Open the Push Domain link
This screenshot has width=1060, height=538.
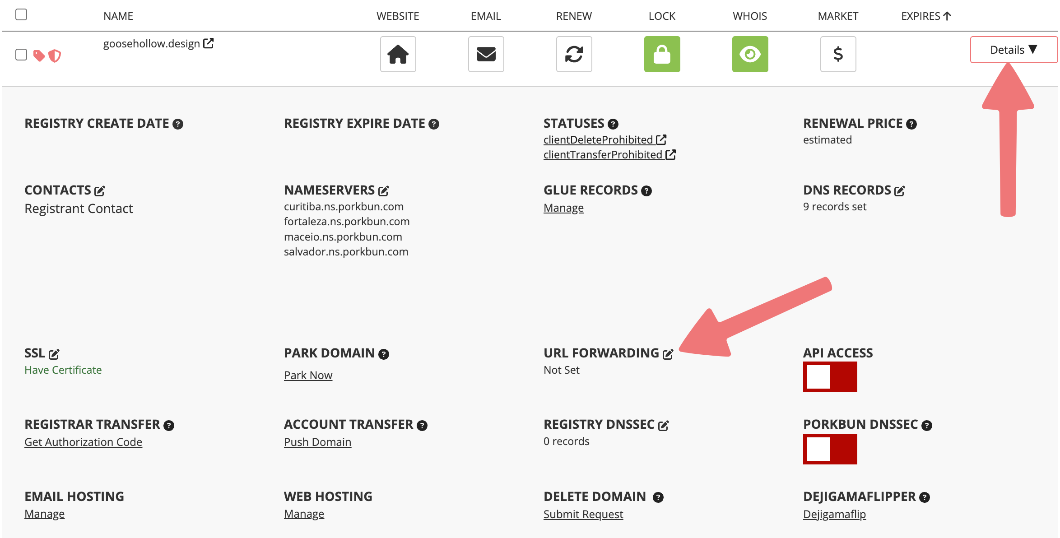pyautogui.click(x=317, y=442)
